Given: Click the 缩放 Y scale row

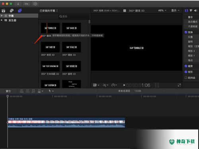Looking at the screenshot, I should click(191, 55).
